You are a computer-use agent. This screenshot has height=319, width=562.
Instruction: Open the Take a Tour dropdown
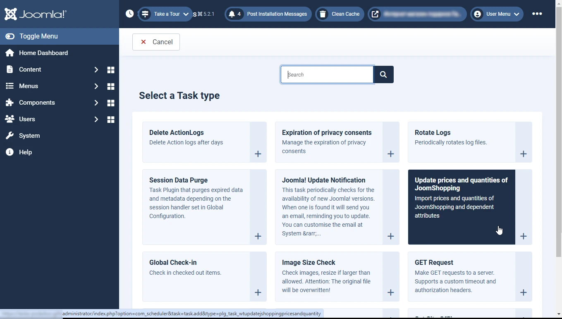[165, 14]
